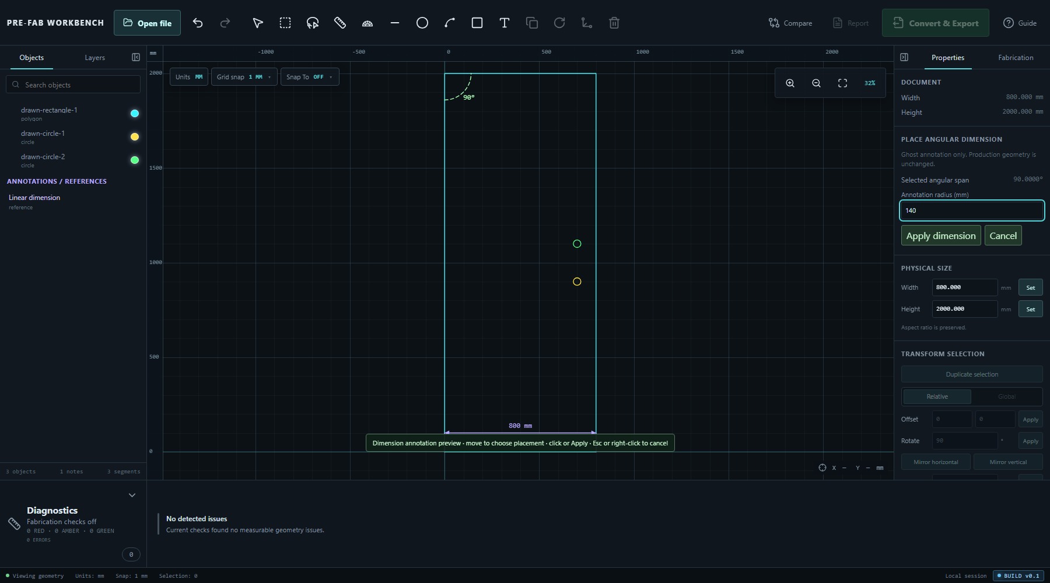Click the Report button
This screenshot has width=1050, height=583.
[x=850, y=23]
